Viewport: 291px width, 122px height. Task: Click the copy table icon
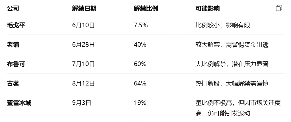point(279,8)
